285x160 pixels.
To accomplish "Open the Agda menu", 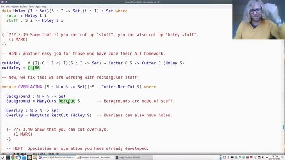I will (x=38, y=7).
